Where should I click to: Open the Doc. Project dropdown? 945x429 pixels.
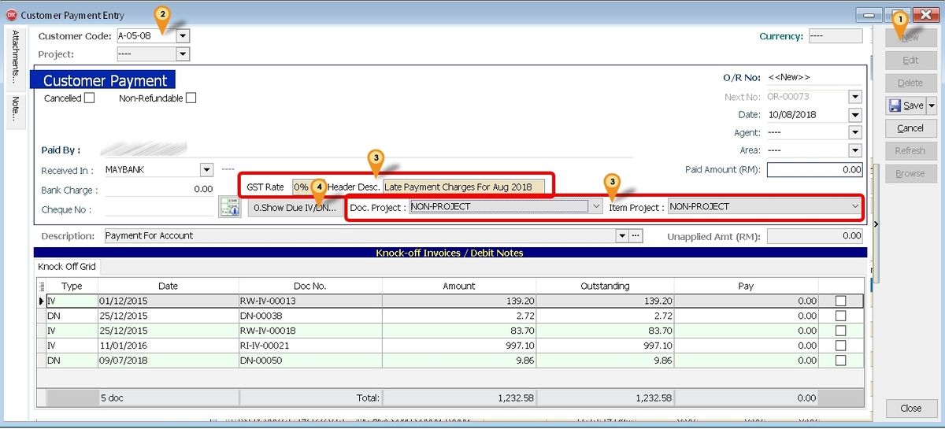click(596, 206)
